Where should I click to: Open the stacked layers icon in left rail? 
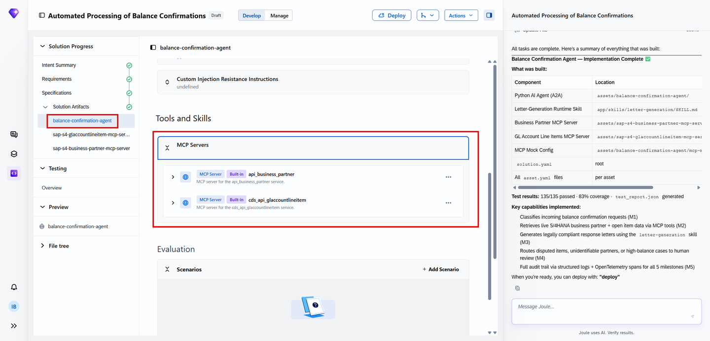click(14, 154)
